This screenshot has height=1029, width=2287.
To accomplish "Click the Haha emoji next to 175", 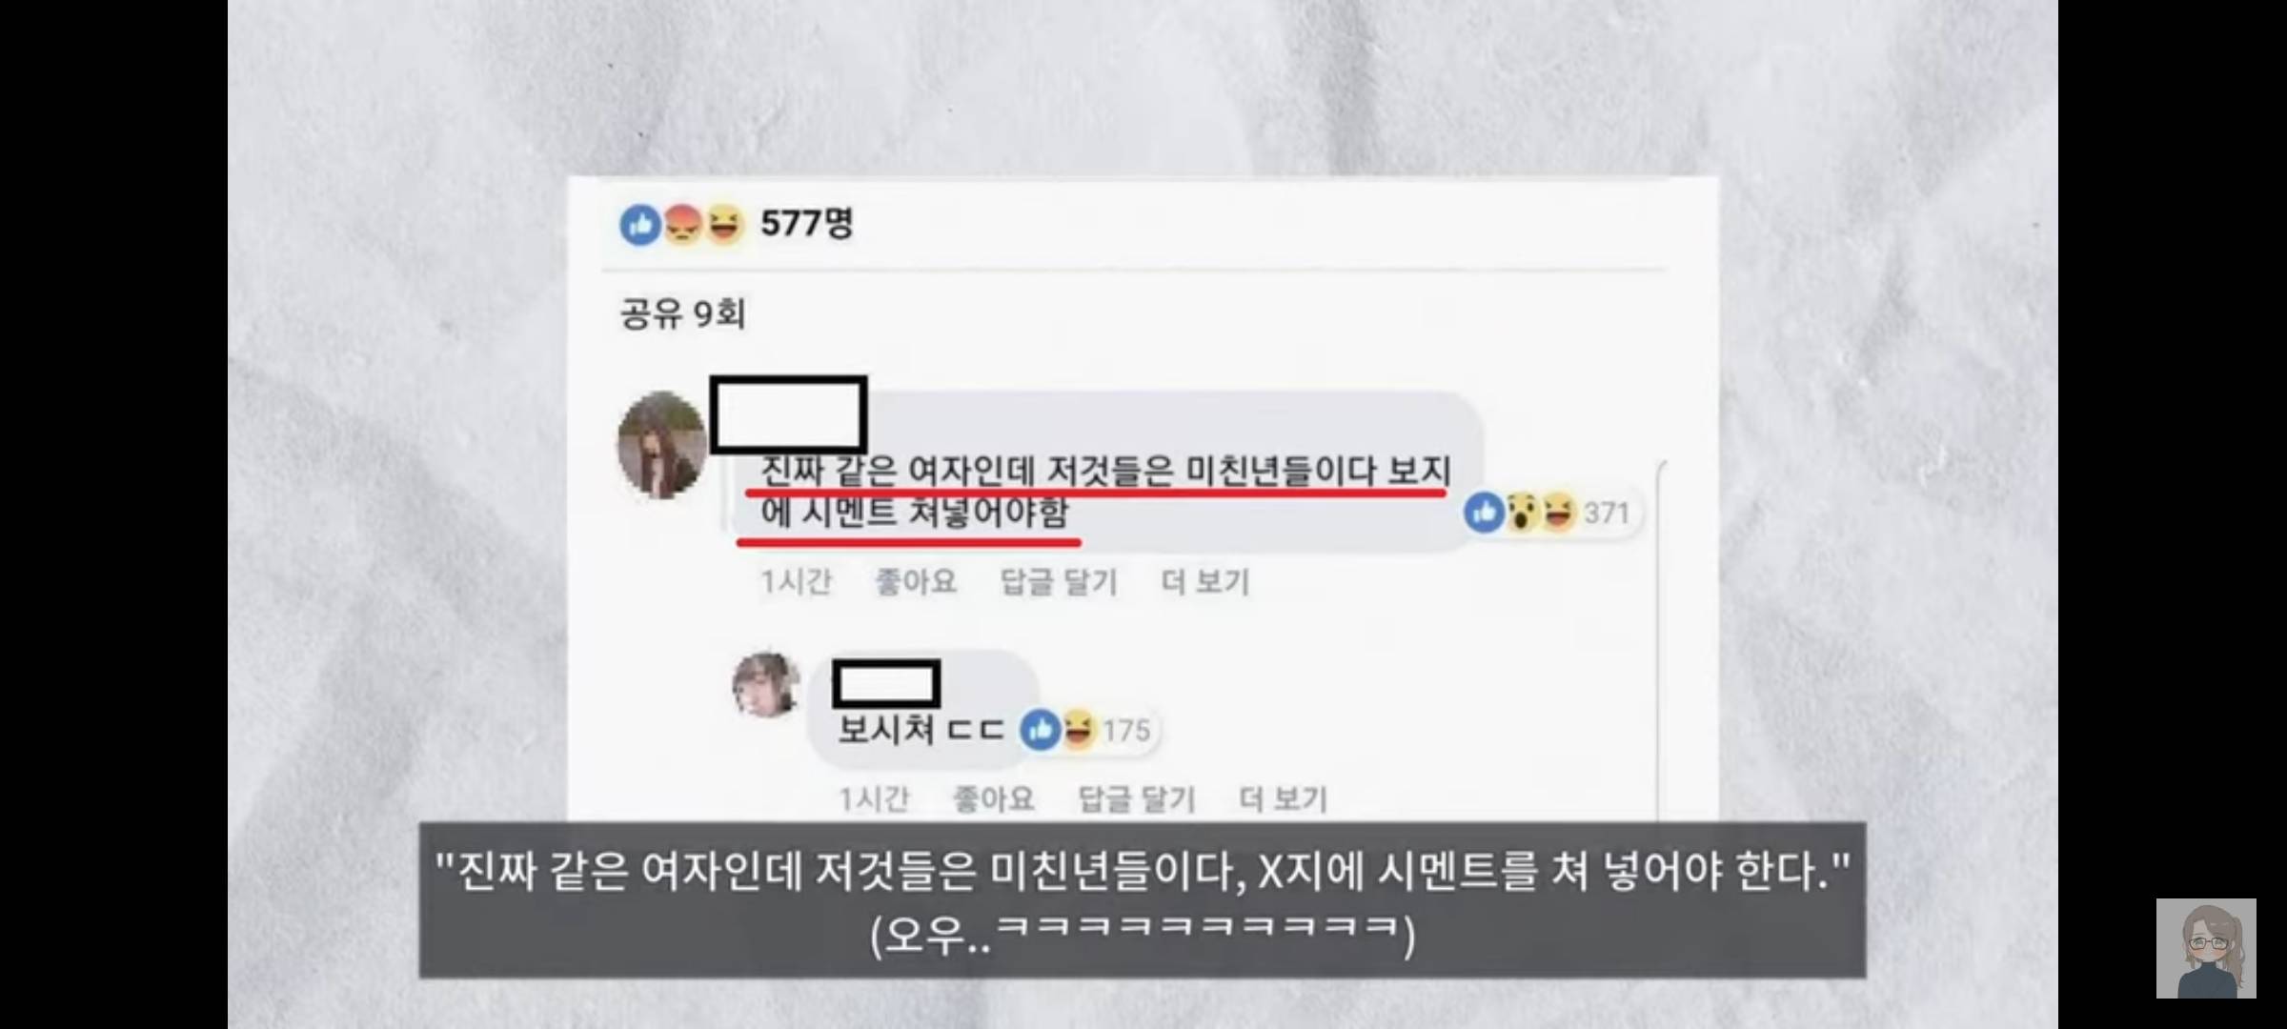I will (1078, 731).
